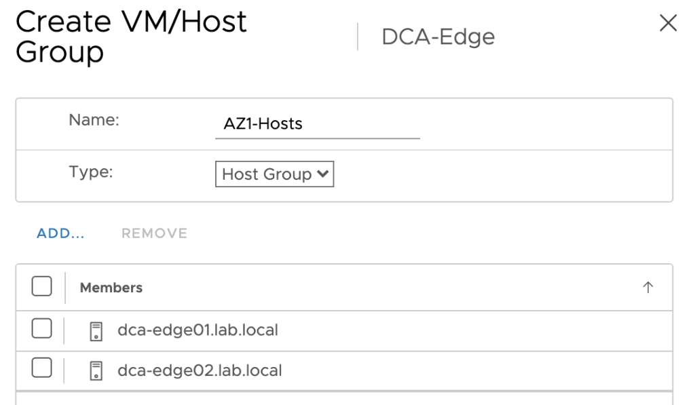Close the Create VM/Host Group dialog

coord(668,23)
